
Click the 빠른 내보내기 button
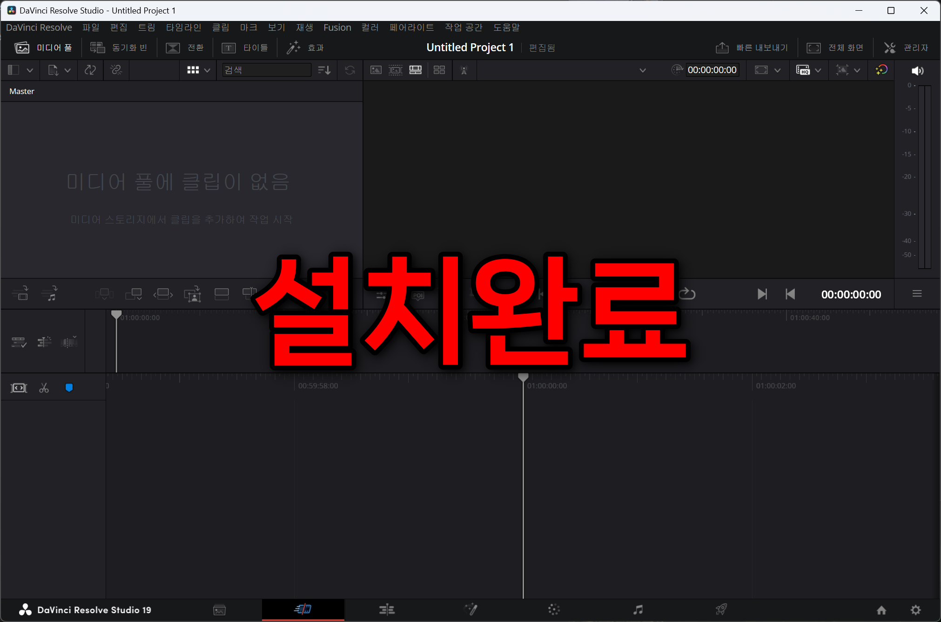tap(752, 47)
